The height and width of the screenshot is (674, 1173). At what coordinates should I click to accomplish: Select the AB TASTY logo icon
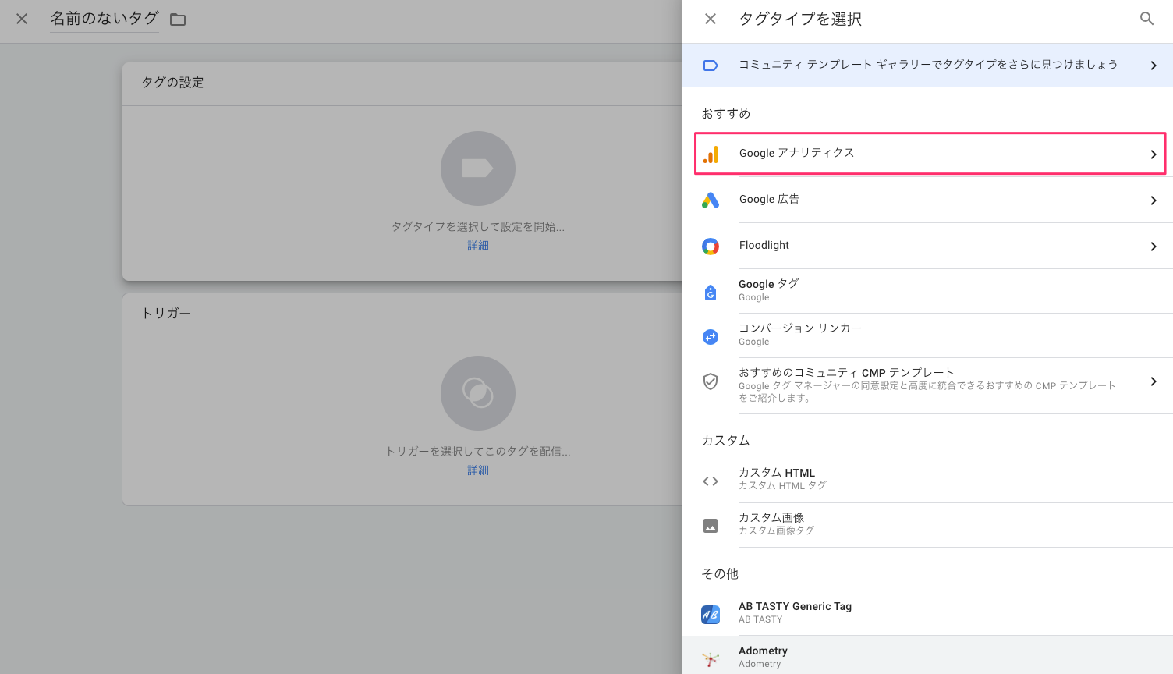(x=711, y=614)
